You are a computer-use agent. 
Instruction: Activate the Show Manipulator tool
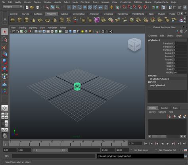tap(5, 91)
